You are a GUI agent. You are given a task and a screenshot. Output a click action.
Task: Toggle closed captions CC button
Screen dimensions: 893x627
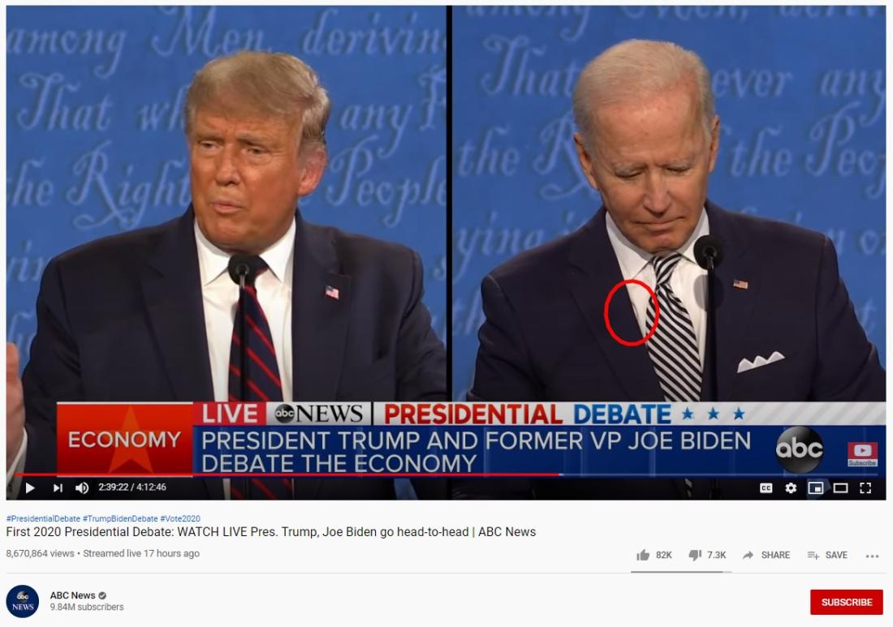click(766, 488)
